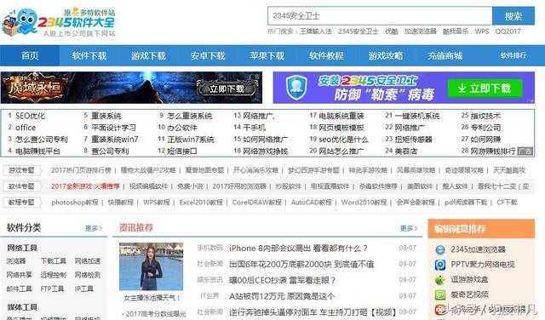Click the green 立即下载 download button

tap(485, 89)
